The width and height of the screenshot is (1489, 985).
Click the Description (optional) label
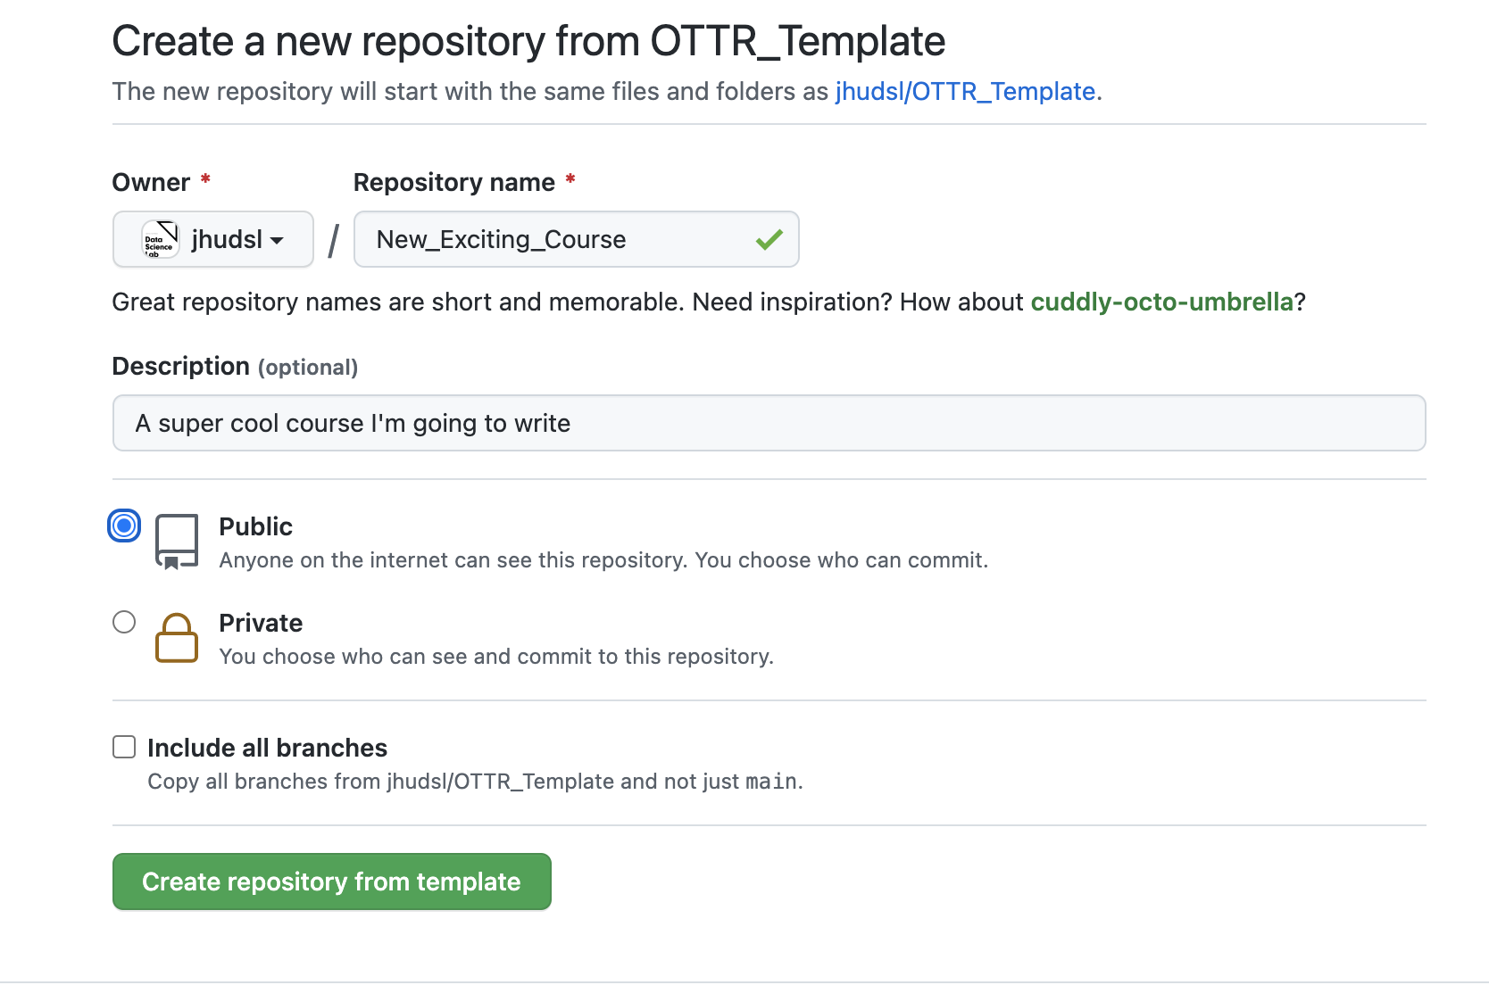235,367
